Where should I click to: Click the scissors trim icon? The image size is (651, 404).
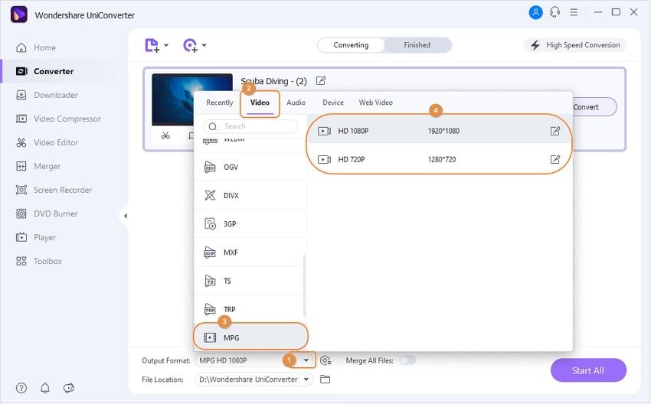[x=165, y=135]
